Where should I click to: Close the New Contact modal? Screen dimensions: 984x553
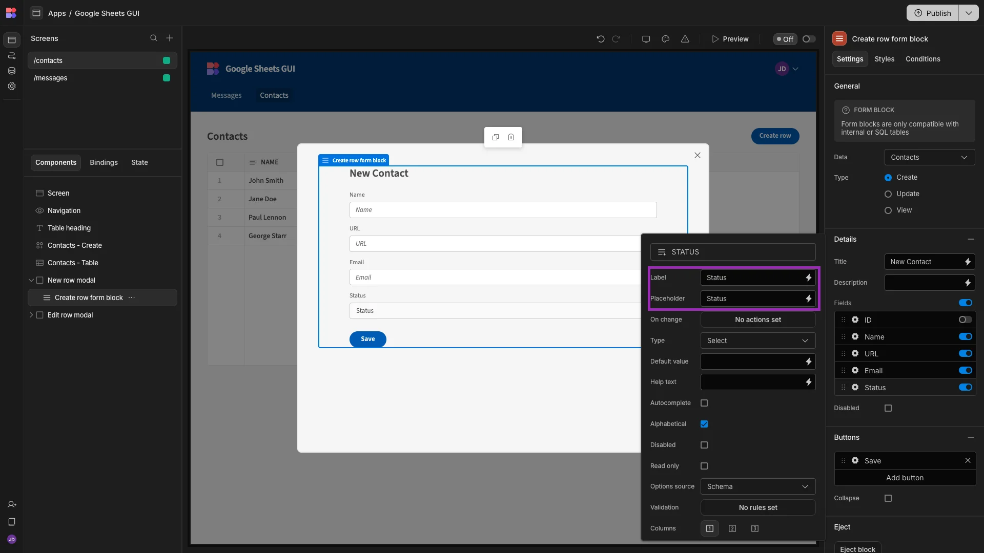click(x=698, y=155)
